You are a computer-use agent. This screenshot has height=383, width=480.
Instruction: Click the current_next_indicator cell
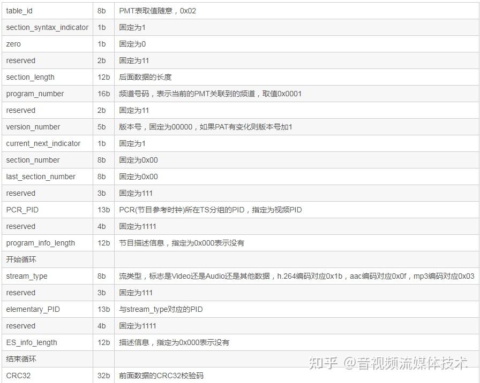[43, 143]
